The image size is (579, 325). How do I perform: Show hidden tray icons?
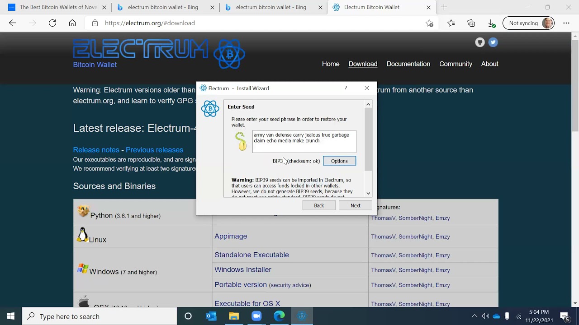coord(474,316)
